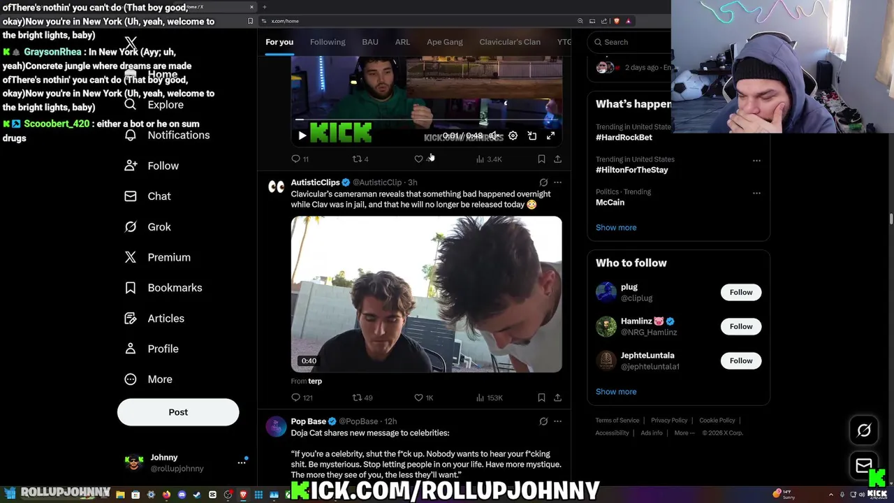Open Grok explain icon on Pop Base post
894x503 pixels.
(543, 421)
